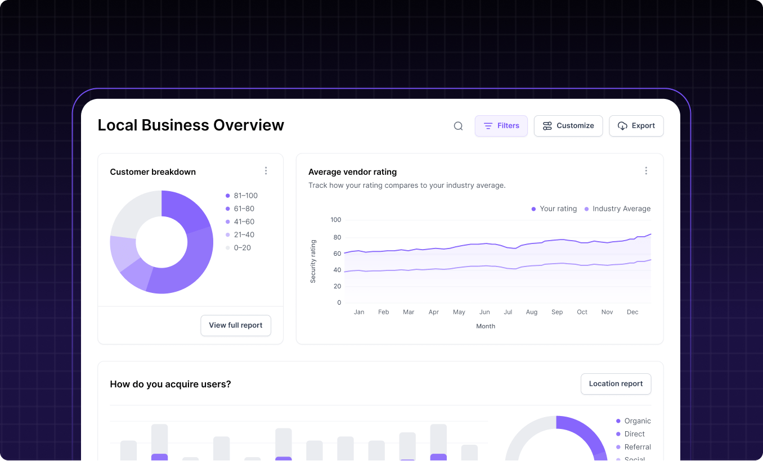Screen dimensions: 763x461
Task: Click the search magnifier icon
Action: [458, 126]
